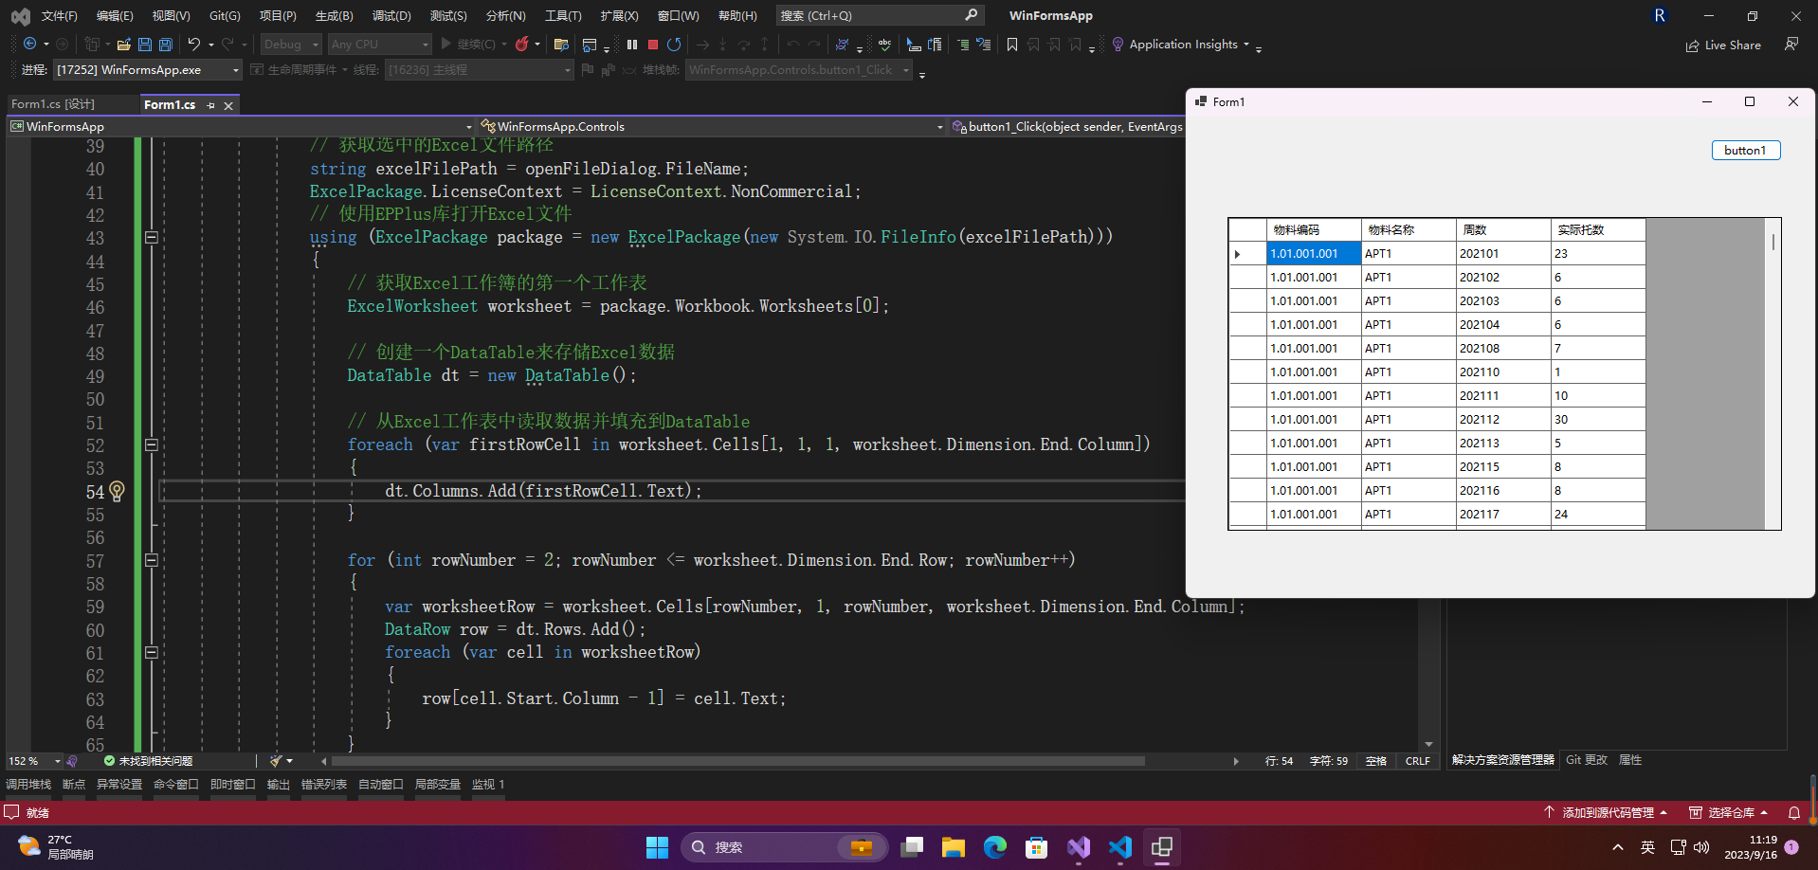Open the thread dropdown showing 主线程

pos(480,70)
